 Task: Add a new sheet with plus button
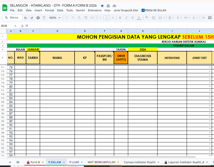pyautogui.click(x=10, y=162)
